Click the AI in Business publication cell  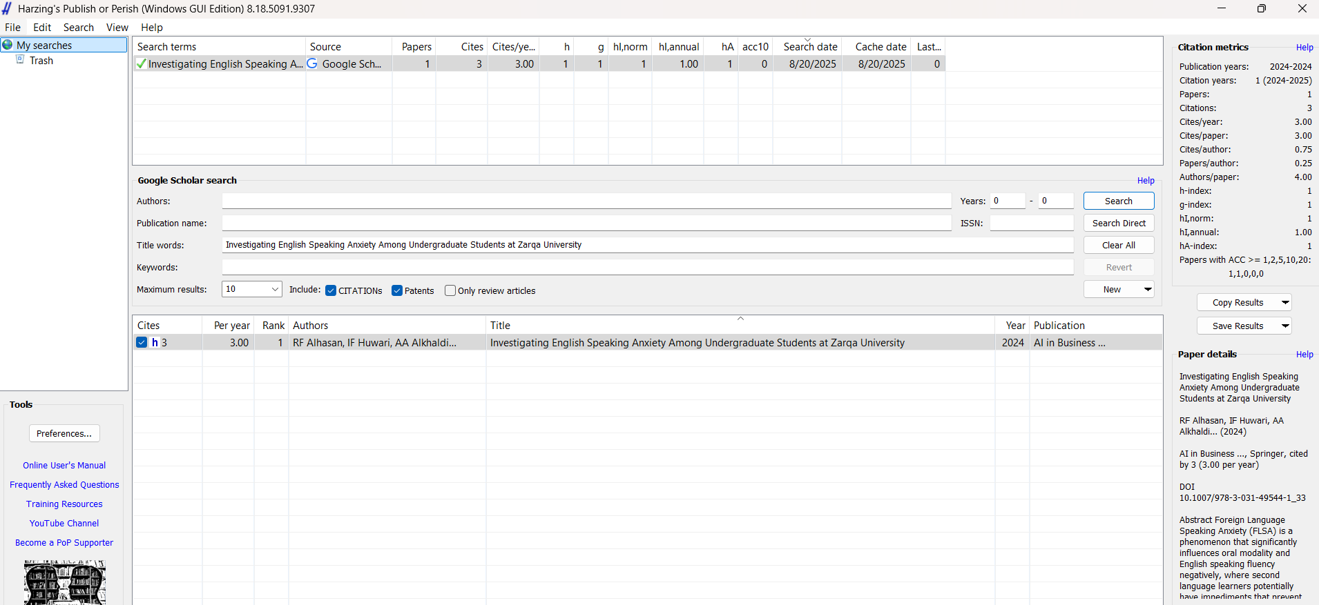pyautogui.click(x=1096, y=342)
